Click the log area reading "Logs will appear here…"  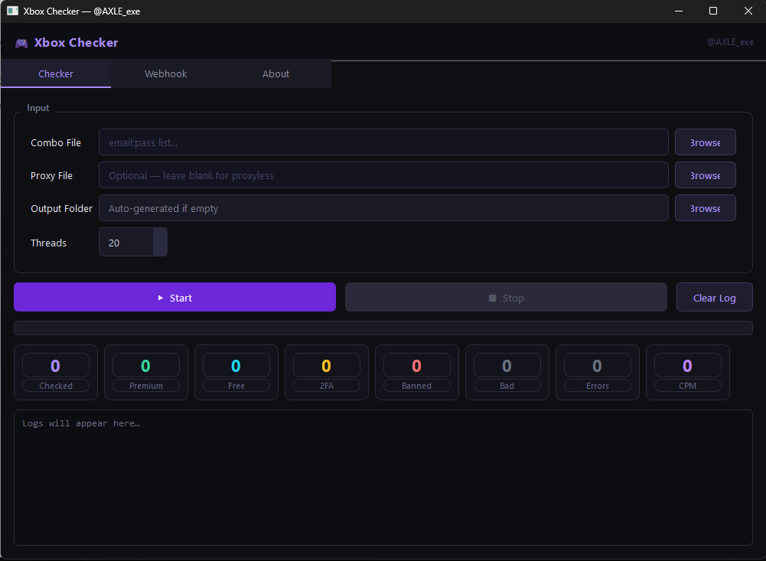click(x=383, y=478)
